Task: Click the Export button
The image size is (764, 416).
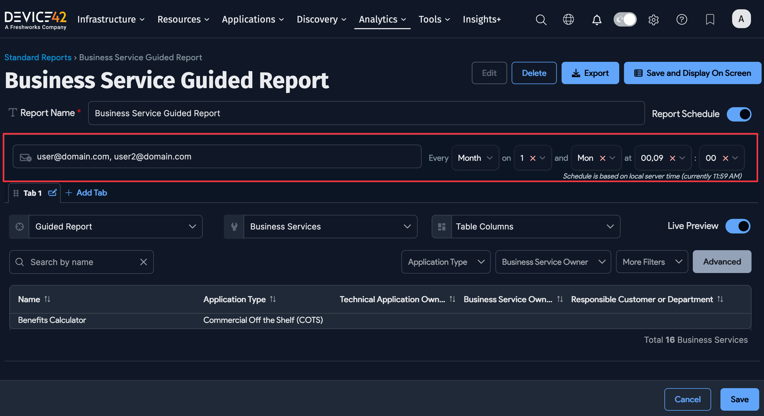Action: 590,73
